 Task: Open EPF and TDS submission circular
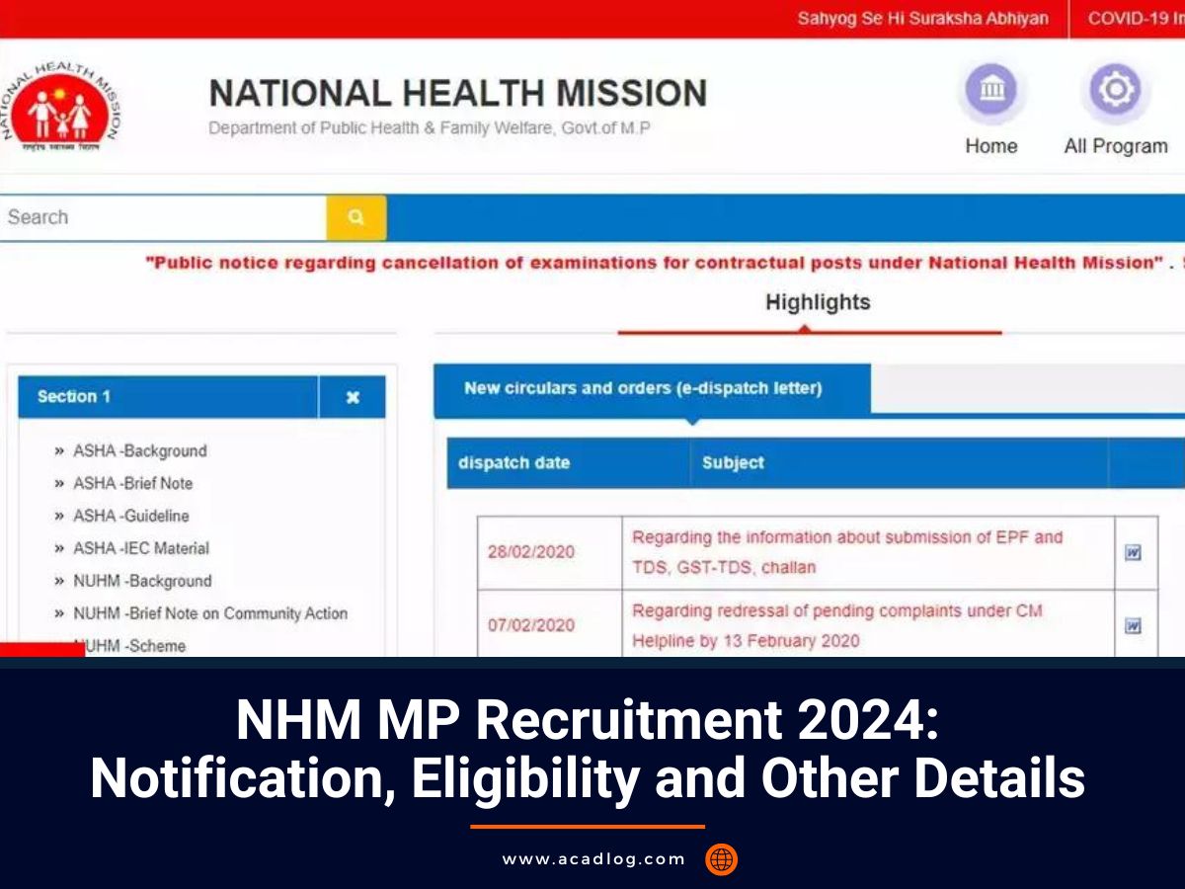point(847,553)
